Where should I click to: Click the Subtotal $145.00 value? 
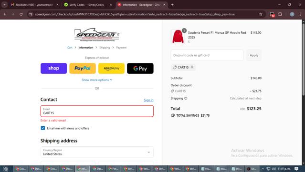[x=256, y=78]
